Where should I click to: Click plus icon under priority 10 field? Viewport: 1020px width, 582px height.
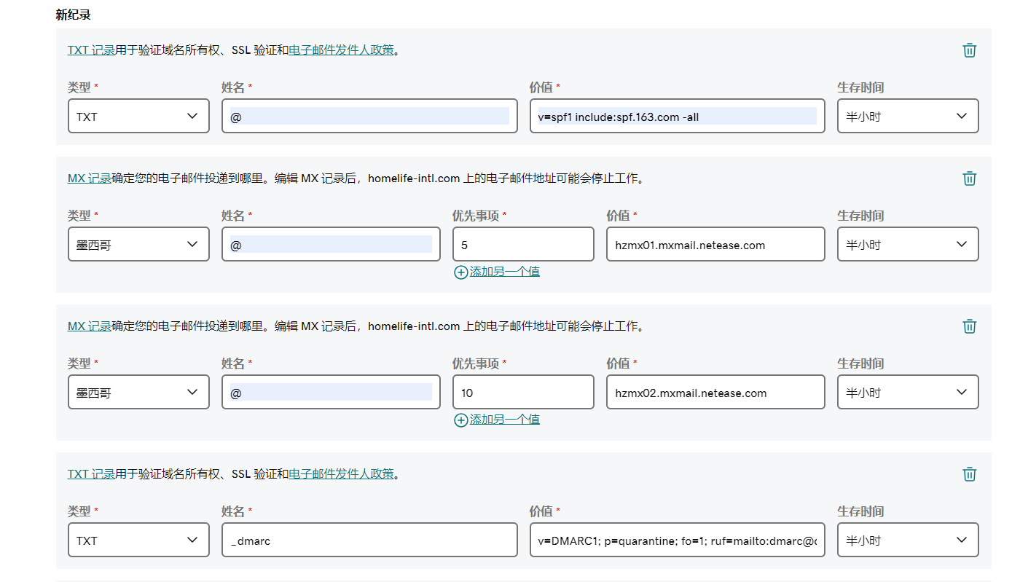click(x=460, y=420)
